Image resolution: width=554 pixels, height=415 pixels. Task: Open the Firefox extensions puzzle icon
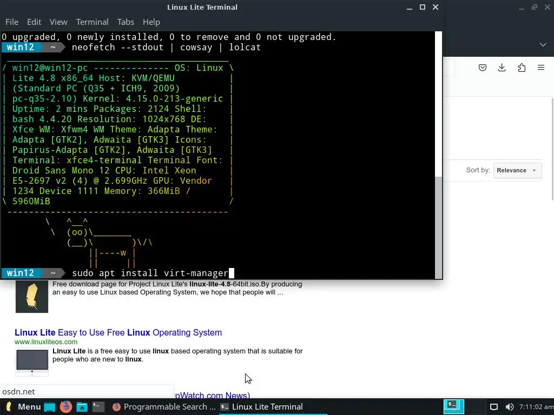click(x=522, y=68)
